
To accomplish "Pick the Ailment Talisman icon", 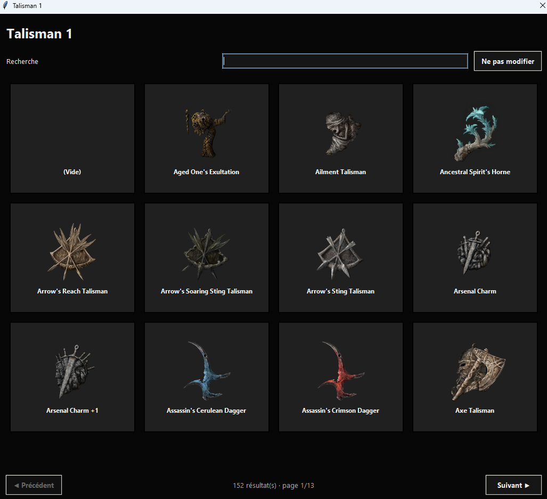I will [343, 133].
